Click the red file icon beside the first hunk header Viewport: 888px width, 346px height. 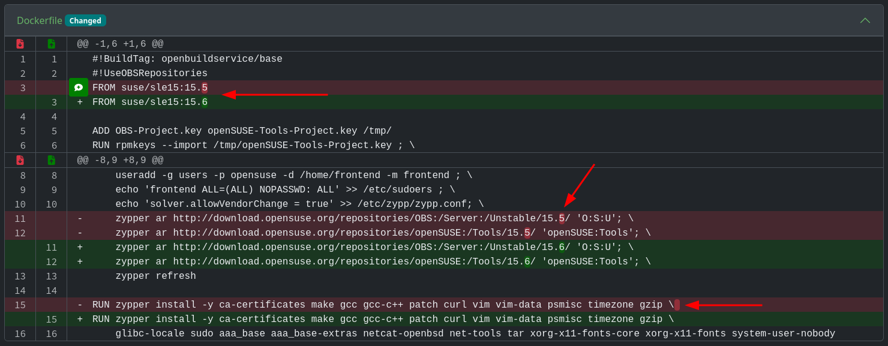point(20,43)
